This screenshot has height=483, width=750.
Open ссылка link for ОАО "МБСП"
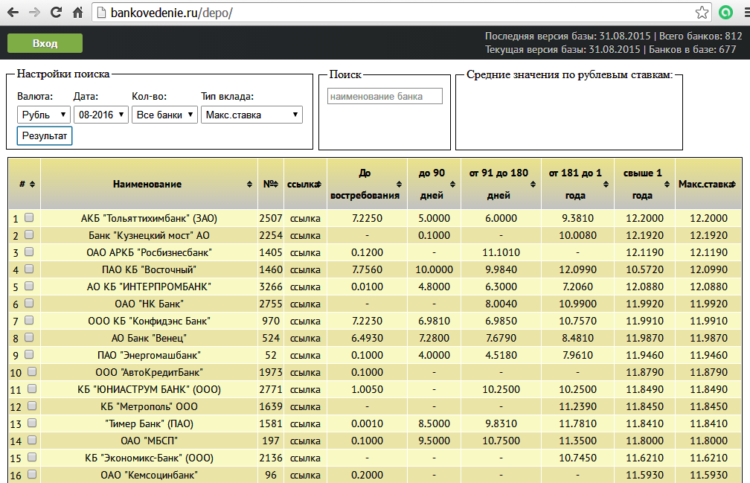tap(305, 441)
